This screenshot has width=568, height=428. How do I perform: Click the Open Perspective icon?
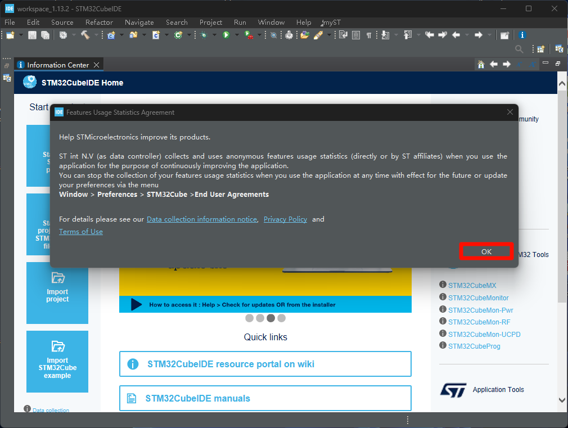click(x=541, y=49)
